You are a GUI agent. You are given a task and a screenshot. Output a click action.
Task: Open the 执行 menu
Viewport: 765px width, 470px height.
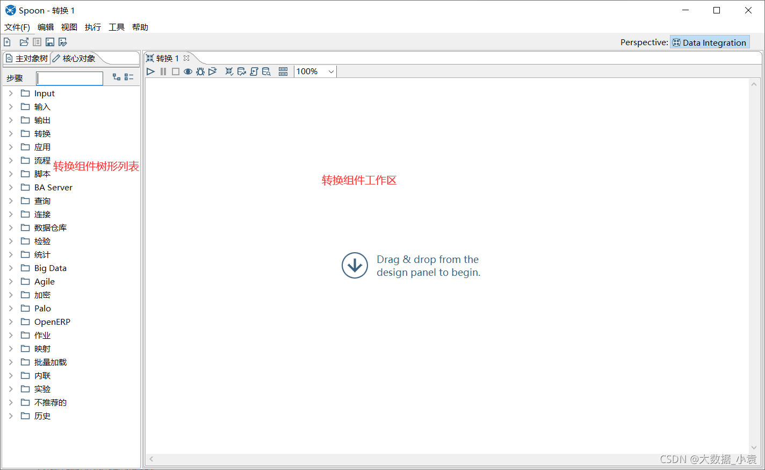[93, 27]
